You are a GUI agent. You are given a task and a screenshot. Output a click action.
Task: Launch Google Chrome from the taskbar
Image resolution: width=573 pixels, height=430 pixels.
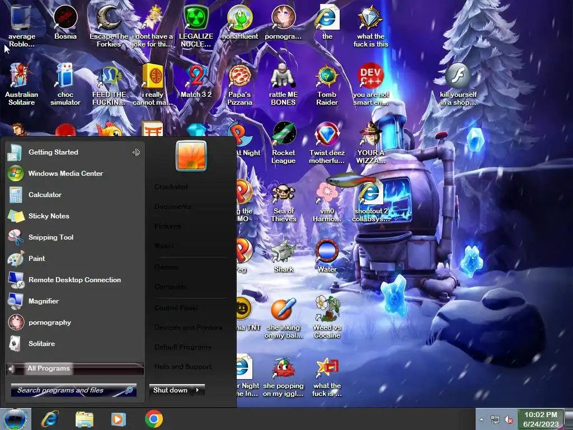[x=154, y=419]
